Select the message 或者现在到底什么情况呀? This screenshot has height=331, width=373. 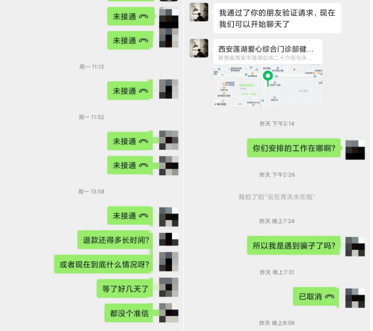[x=103, y=264]
